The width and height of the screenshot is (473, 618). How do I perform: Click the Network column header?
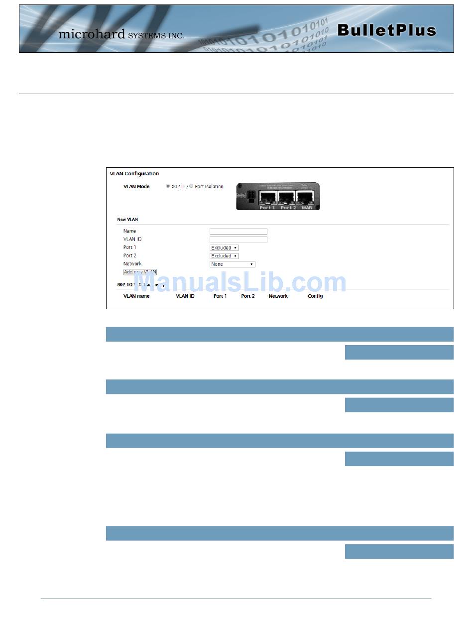(278, 296)
